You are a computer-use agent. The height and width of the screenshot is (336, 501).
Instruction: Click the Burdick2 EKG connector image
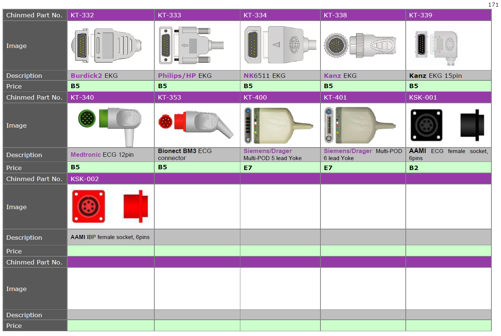[107, 46]
